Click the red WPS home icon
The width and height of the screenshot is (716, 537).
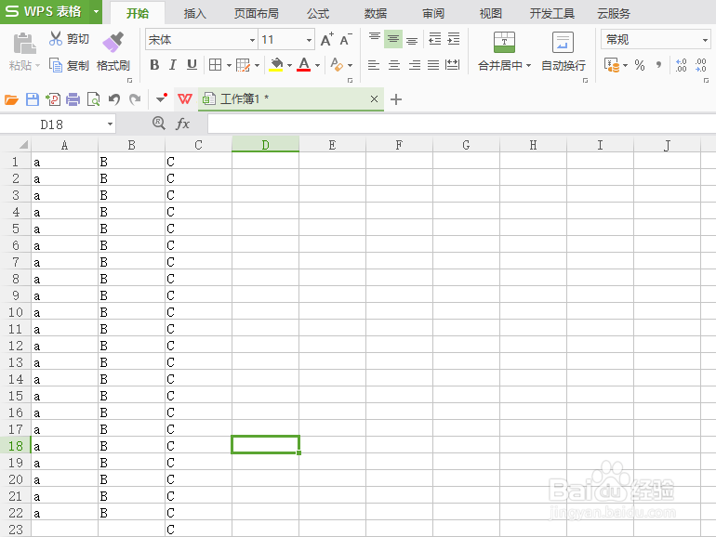[185, 99]
